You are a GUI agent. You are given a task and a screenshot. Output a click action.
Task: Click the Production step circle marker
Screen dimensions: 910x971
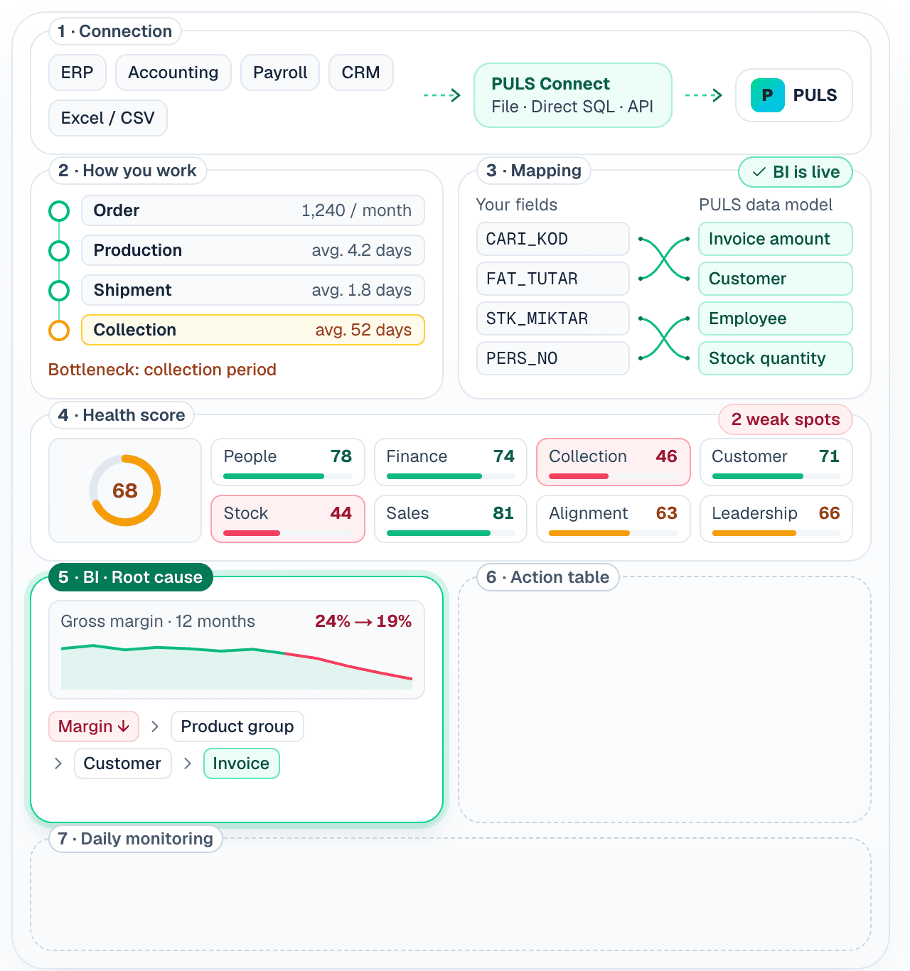59,251
